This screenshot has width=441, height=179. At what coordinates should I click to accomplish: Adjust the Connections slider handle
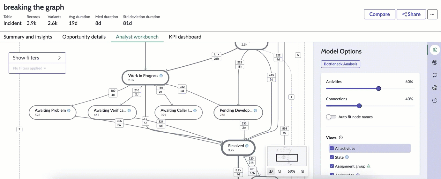click(359, 106)
